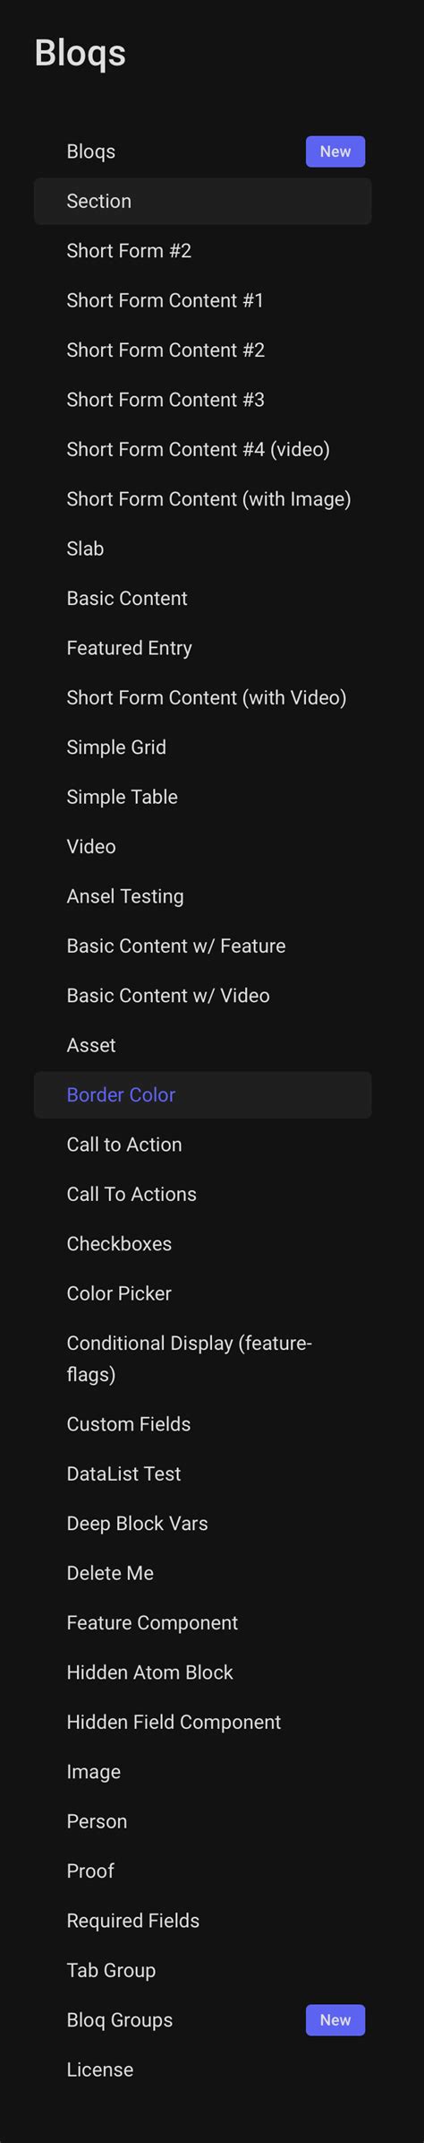Viewport: 424px width, 2143px height.
Task: Select Ansel Testing item
Action: tap(202, 896)
